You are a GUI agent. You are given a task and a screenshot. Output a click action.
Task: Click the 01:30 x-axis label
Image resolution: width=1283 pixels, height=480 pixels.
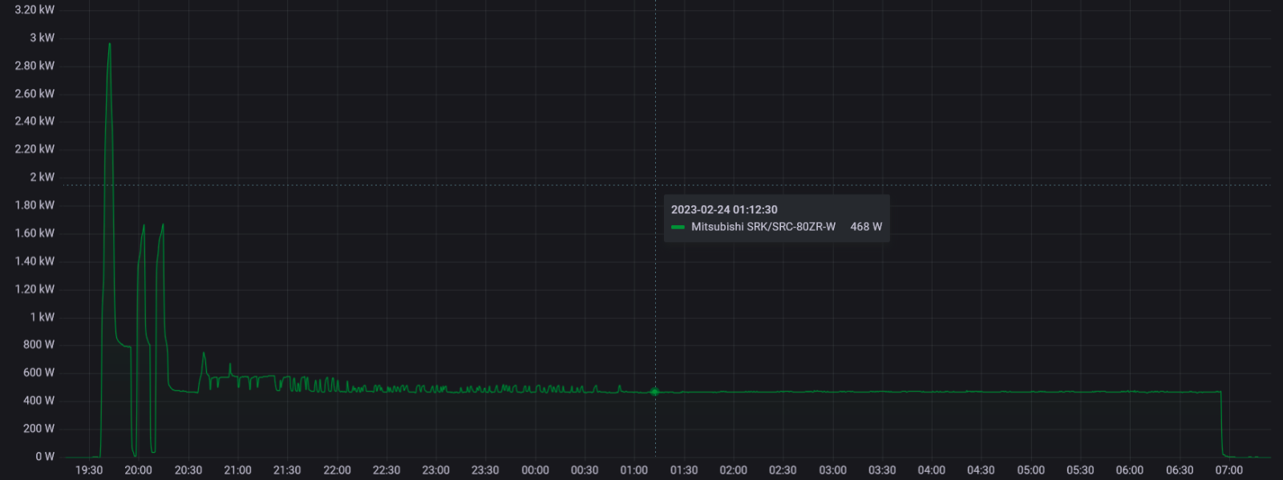(684, 470)
